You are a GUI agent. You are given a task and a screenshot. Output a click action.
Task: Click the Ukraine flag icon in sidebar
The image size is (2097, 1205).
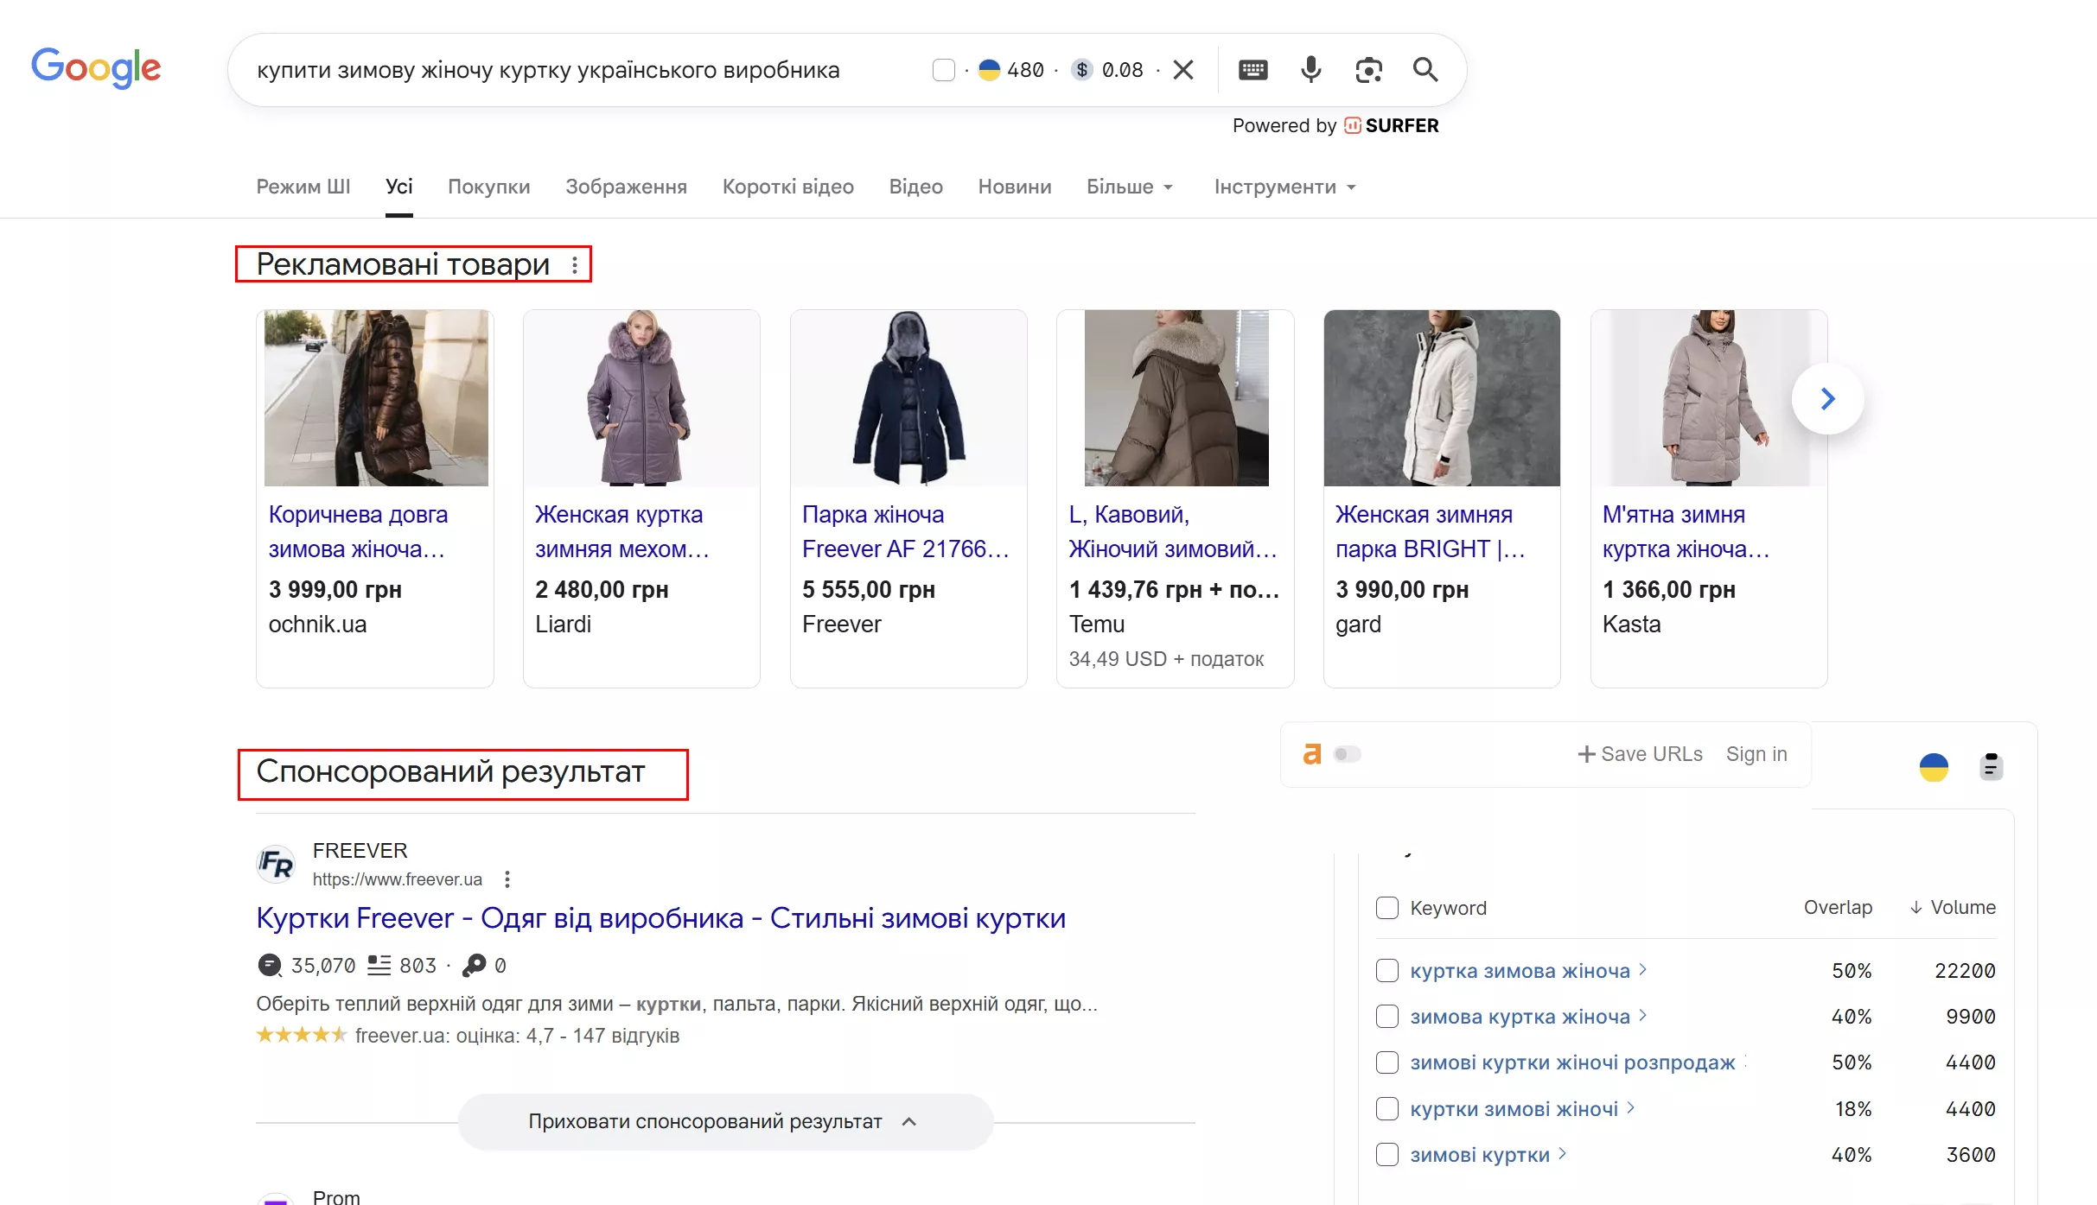click(x=1934, y=767)
